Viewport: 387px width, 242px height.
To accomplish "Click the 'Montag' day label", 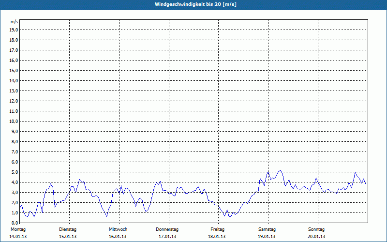I will (x=18, y=229).
